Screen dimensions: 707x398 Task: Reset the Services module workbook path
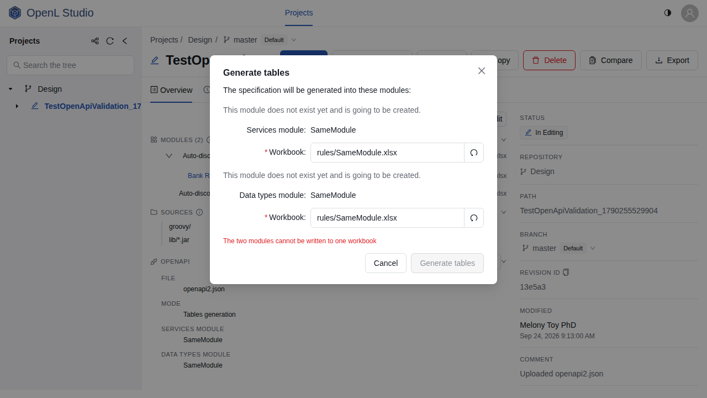(x=474, y=153)
